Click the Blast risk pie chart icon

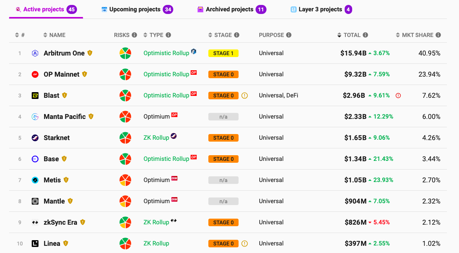coord(125,96)
